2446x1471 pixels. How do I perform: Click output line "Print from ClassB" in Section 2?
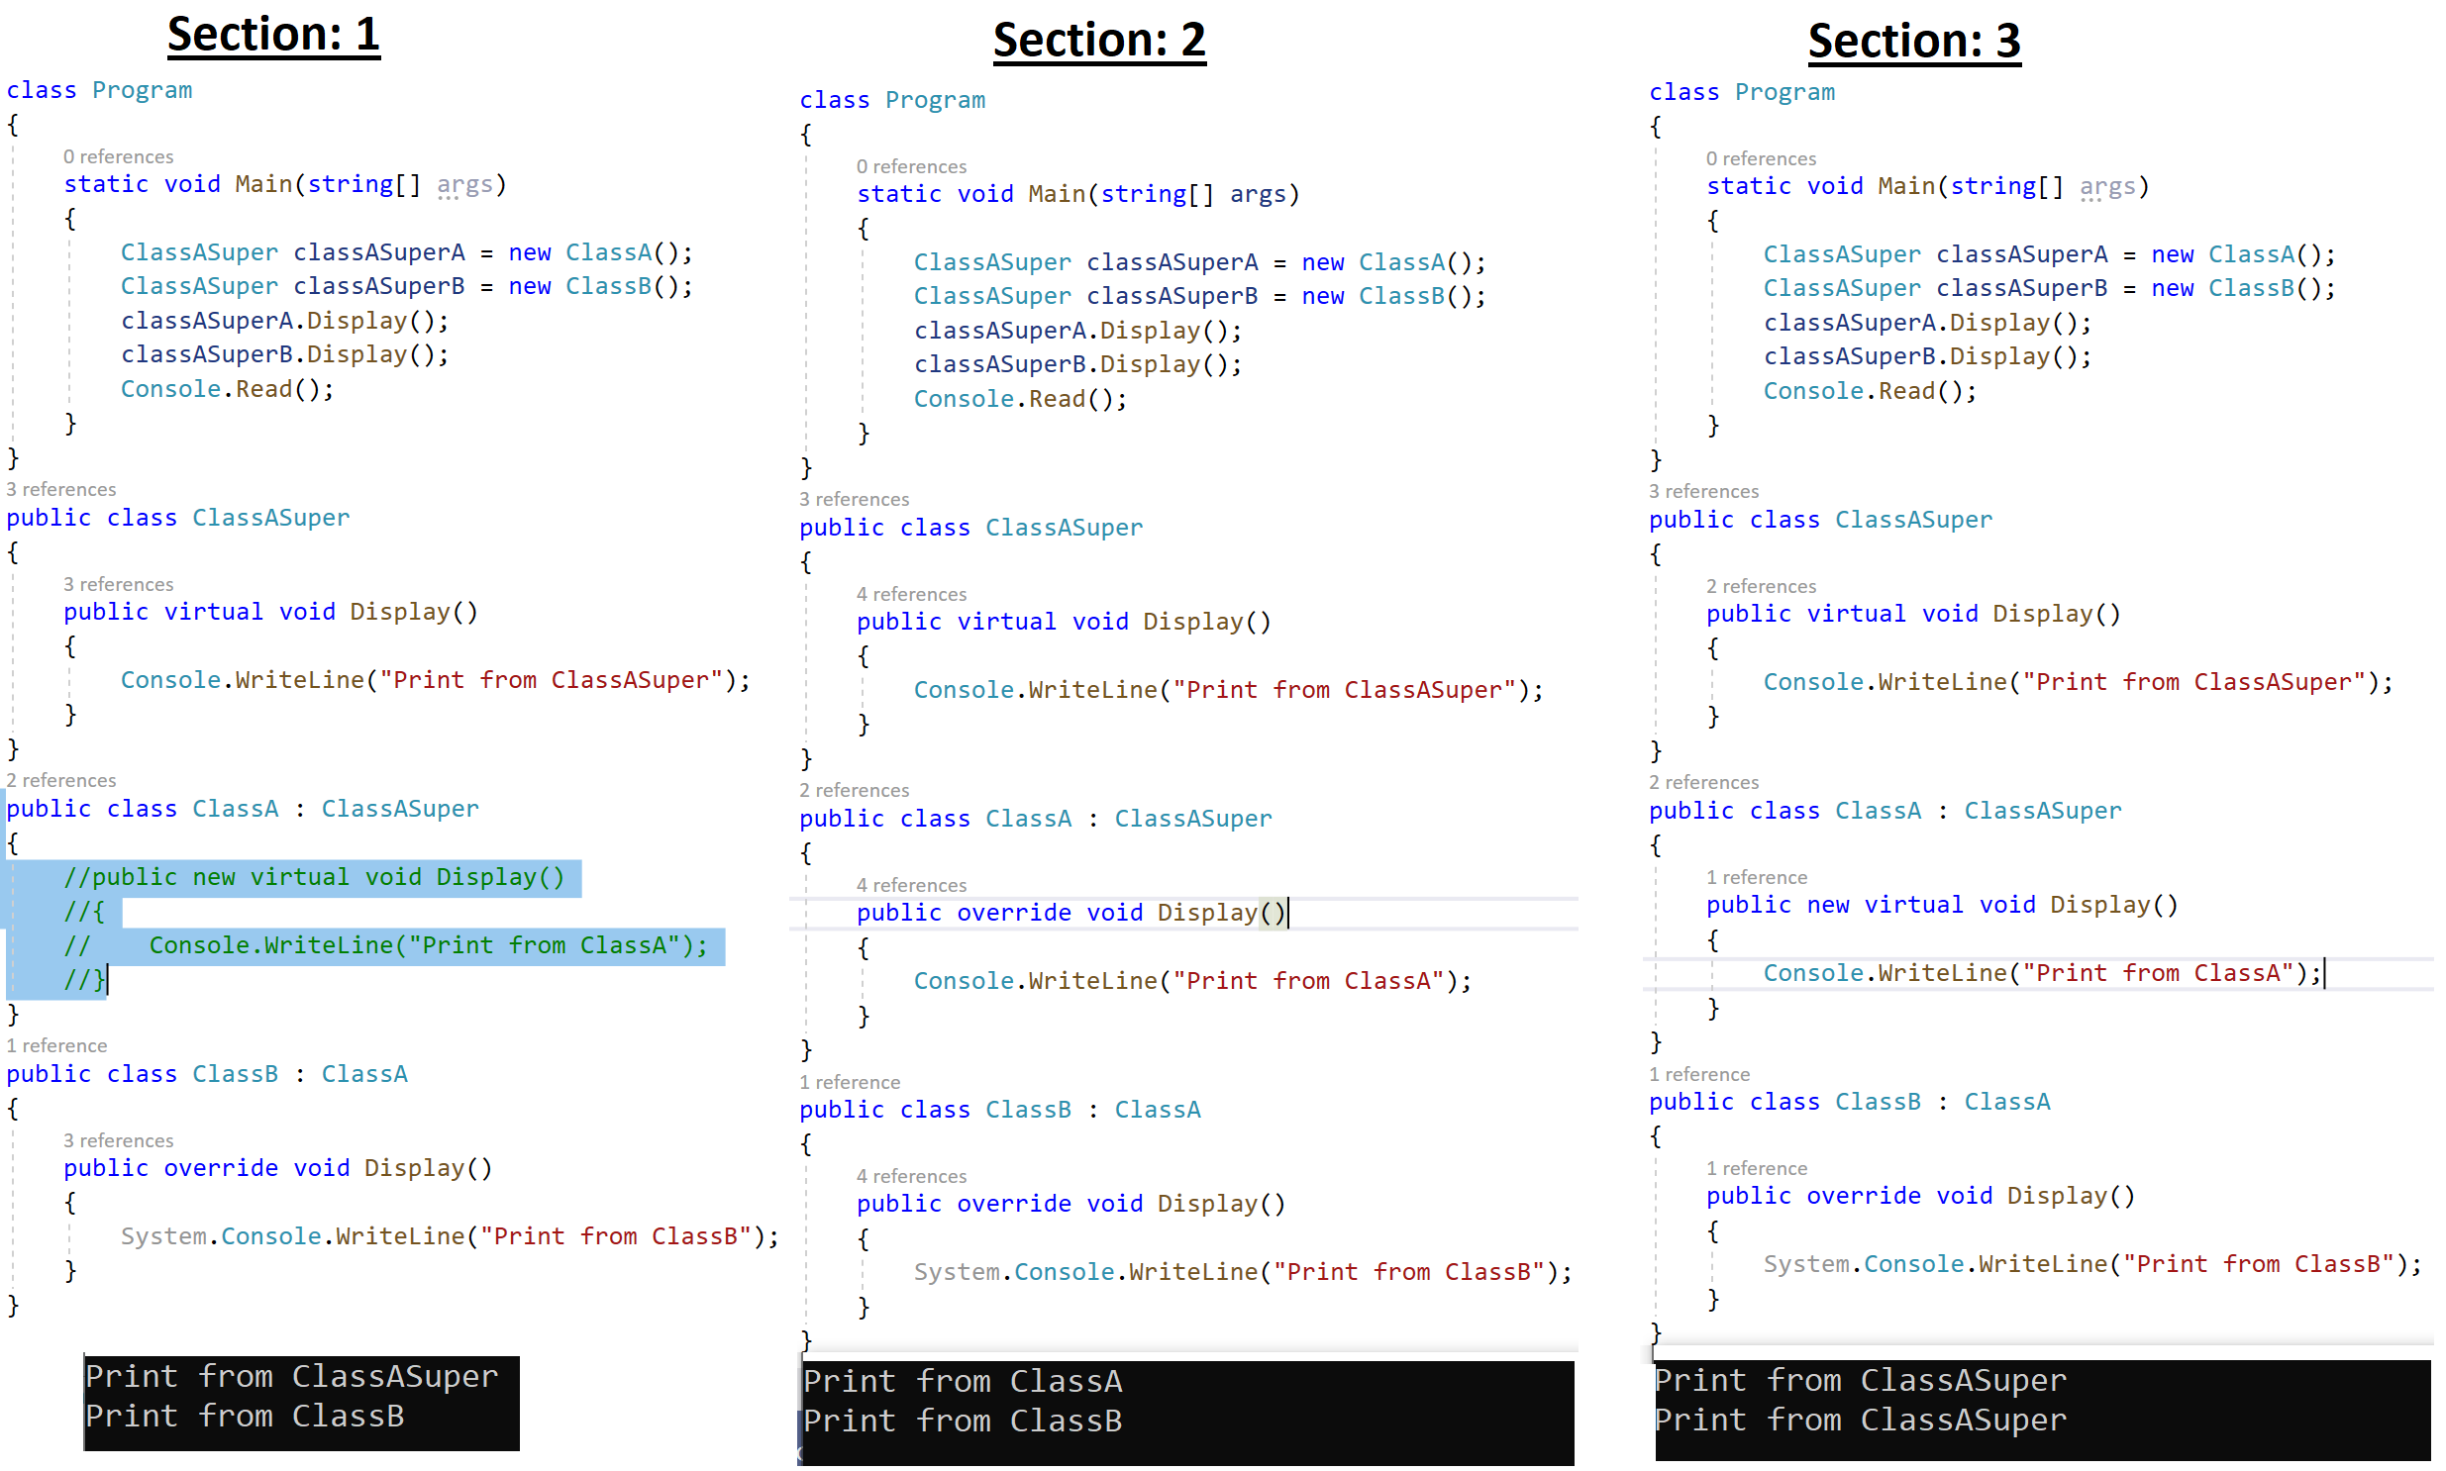click(963, 1421)
